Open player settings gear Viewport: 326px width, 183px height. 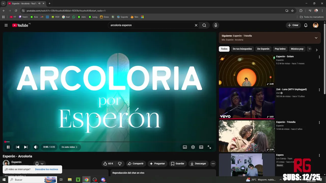tap(193, 147)
